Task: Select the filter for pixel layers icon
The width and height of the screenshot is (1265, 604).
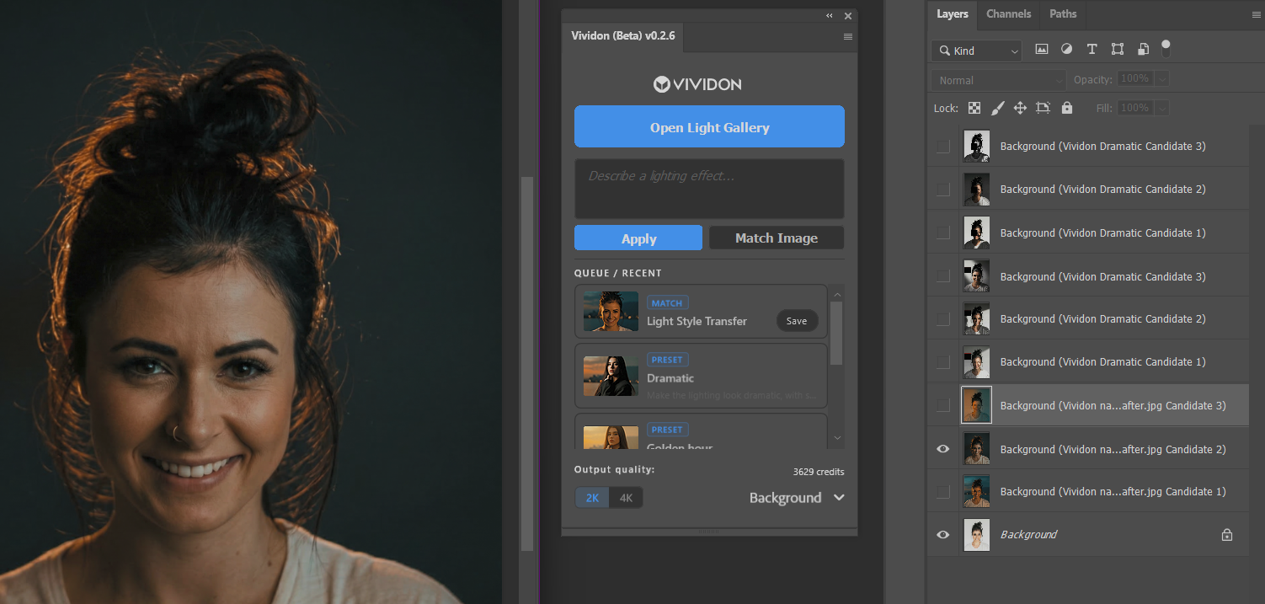Action: click(x=1041, y=49)
